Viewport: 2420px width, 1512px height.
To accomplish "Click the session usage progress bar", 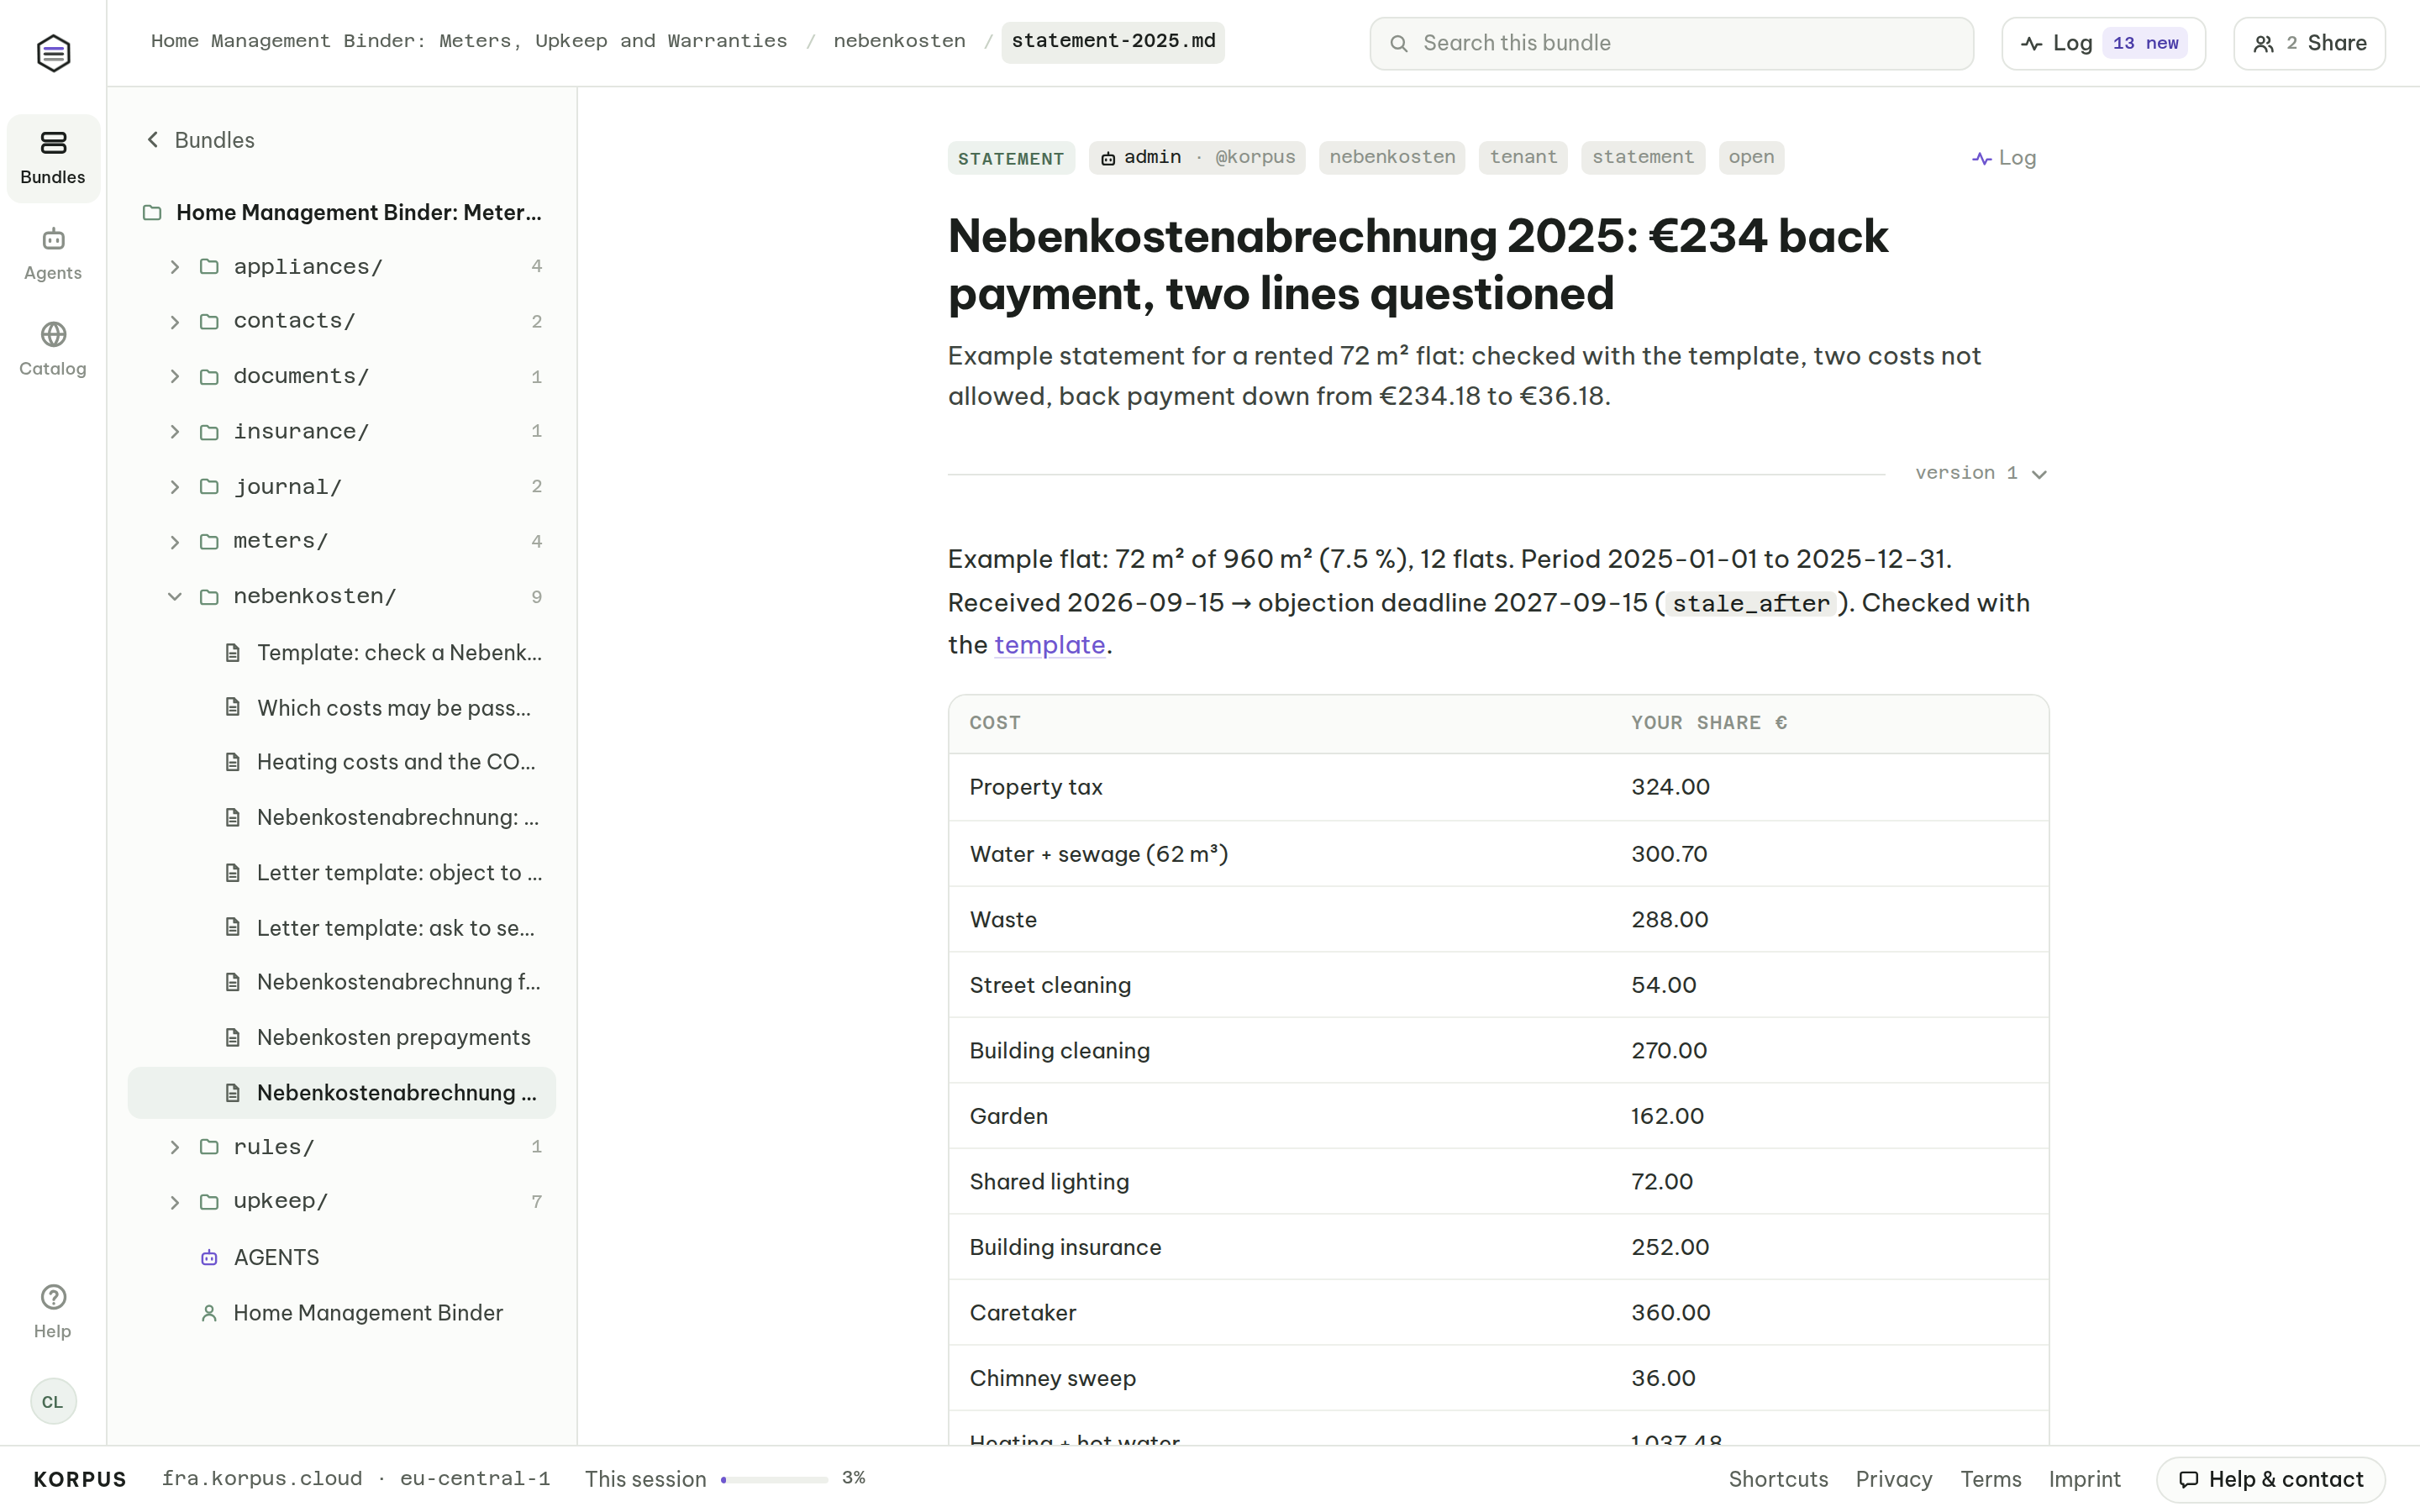I will [774, 1479].
